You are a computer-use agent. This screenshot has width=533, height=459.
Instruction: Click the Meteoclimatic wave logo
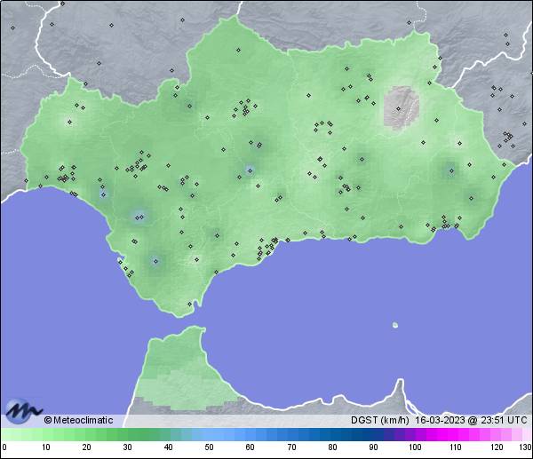click(x=23, y=411)
